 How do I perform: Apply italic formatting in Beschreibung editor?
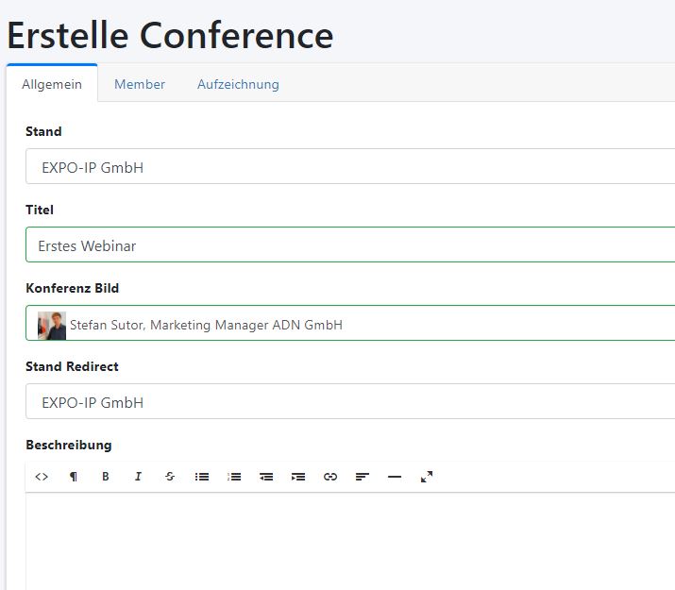[138, 477]
